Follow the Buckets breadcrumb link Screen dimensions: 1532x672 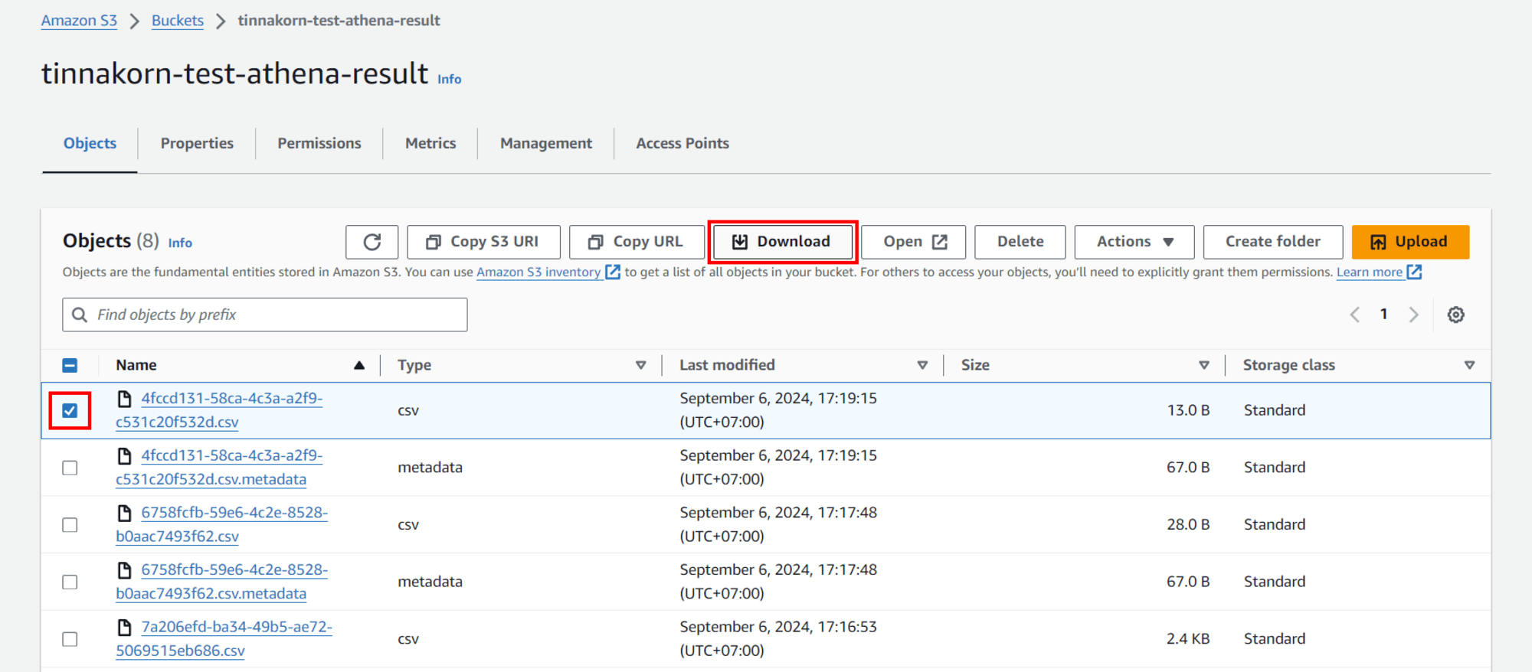coord(178,21)
